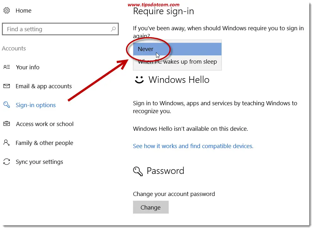
Task: Select the Your info person icon
Action: (x=7, y=67)
